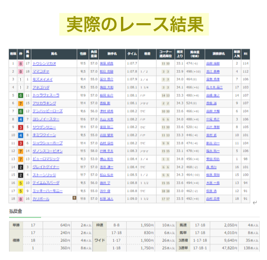Click the orange frame 7 badge beside アサカラキング

pyautogui.click(x=20, y=104)
